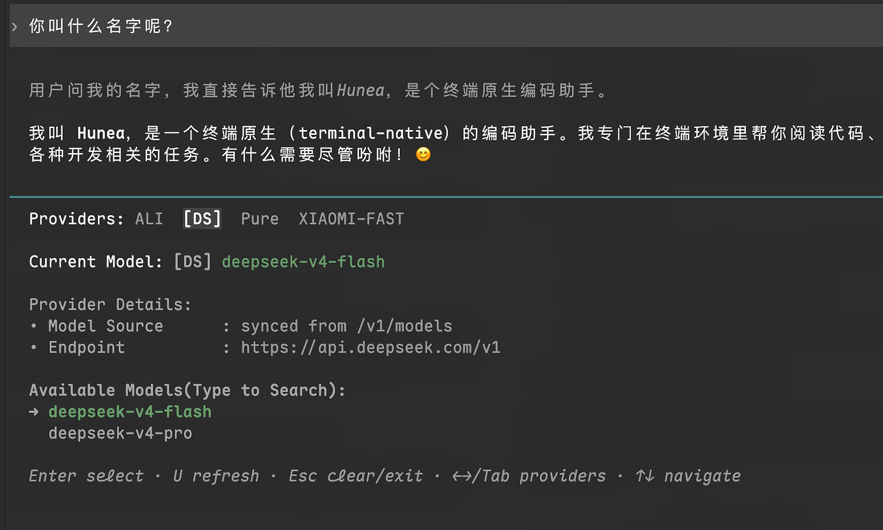Click the up-down navigate arrows hint

(688, 476)
